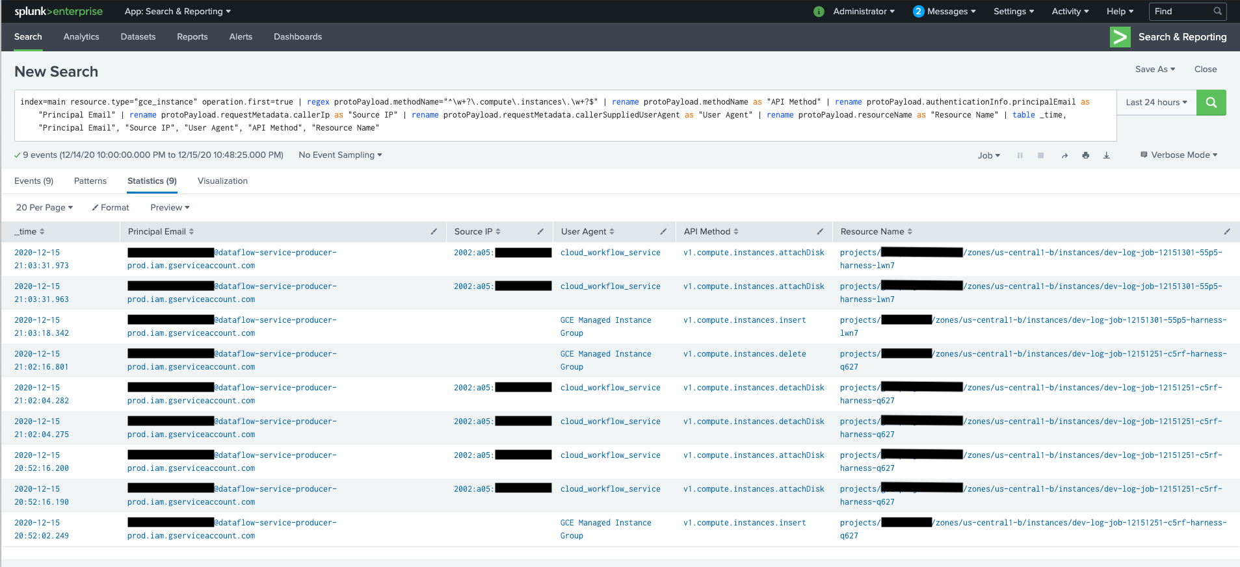
Task: Edit the Principal Email column pencil
Action: point(434,232)
